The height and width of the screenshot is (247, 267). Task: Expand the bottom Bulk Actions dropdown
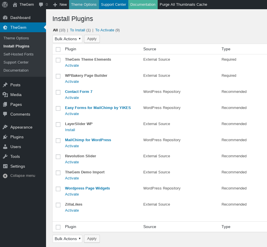(x=67, y=239)
